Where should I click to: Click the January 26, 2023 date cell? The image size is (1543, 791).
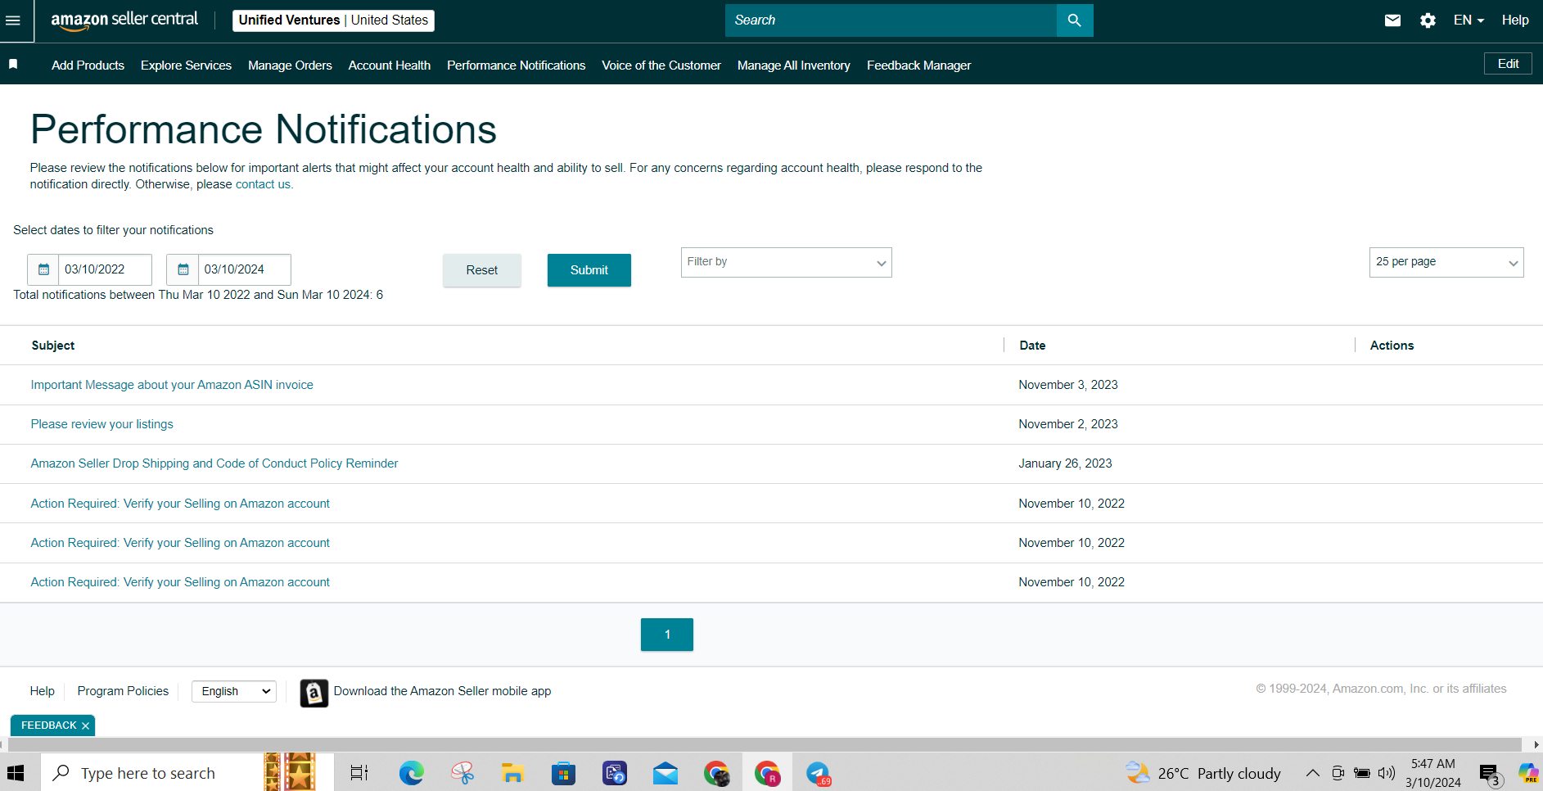click(1065, 463)
